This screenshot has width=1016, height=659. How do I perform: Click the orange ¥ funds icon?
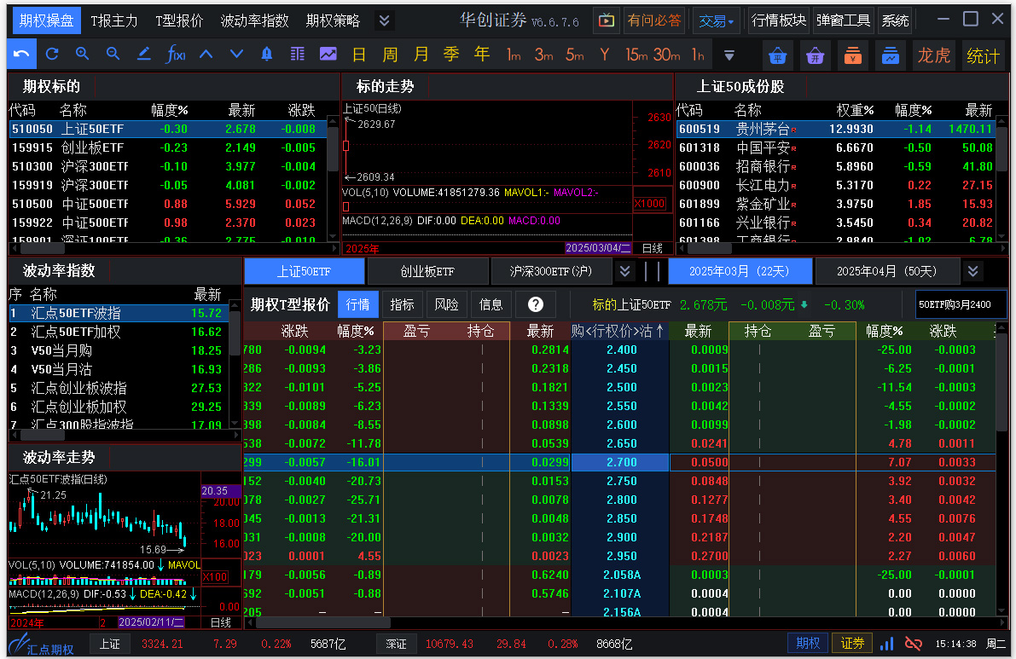pos(853,55)
